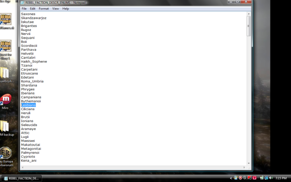
Task: Open the File menu in Notepad
Action: pyautogui.click(x=24, y=9)
